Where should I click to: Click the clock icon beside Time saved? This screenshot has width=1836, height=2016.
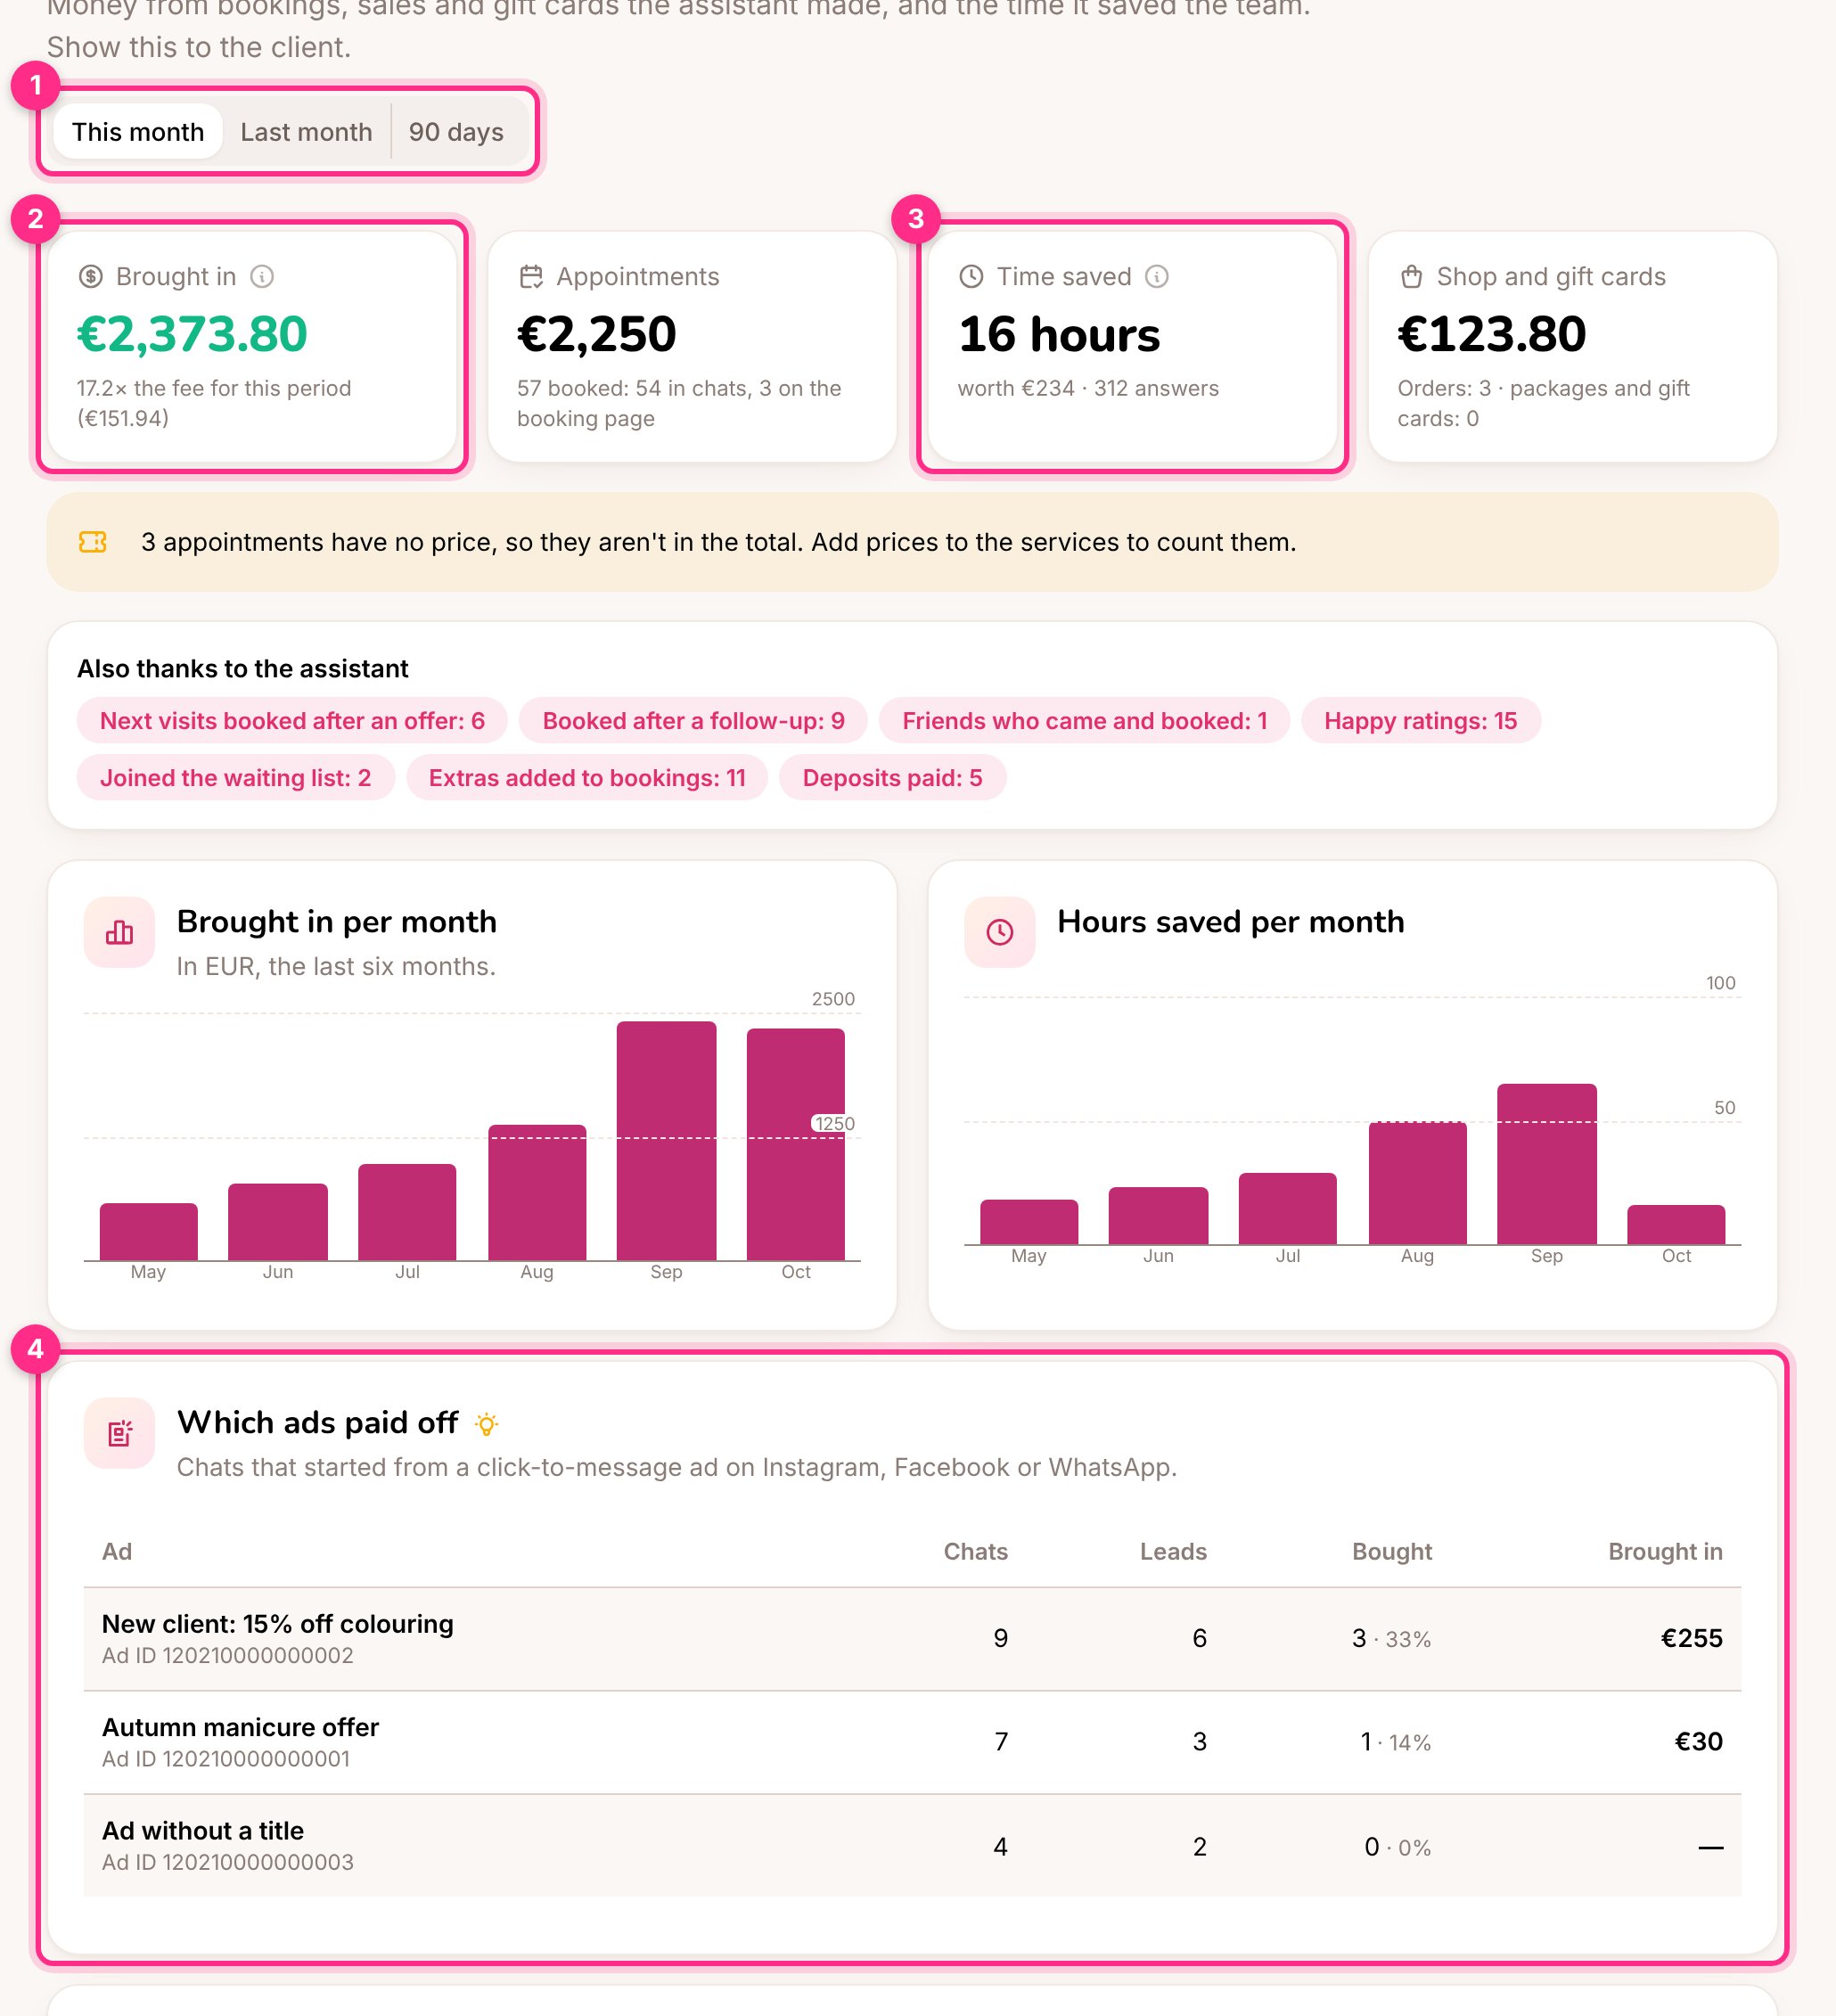click(971, 277)
